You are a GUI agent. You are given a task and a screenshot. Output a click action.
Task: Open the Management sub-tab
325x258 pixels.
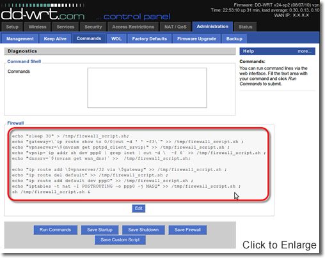[20, 39]
